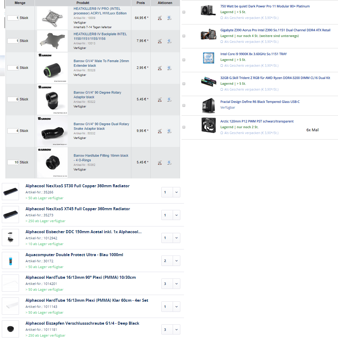Open Aquacomputer Double Protect Ultra link
The width and height of the screenshot is (338, 340).
pyautogui.click(x=74, y=255)
